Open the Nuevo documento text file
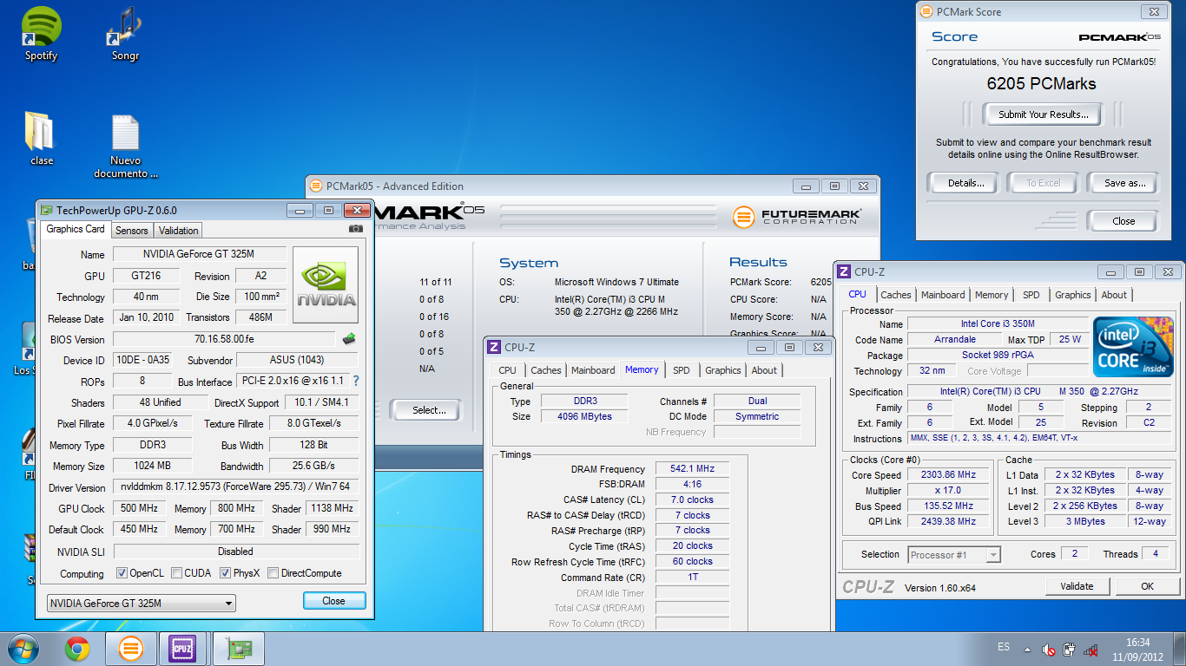The width and height of the screenshot is (1186, 666). (125, 146)
